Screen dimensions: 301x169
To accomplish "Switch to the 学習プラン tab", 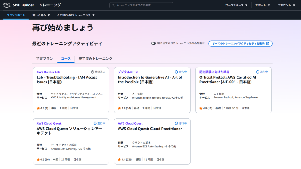I will point(44,58).
